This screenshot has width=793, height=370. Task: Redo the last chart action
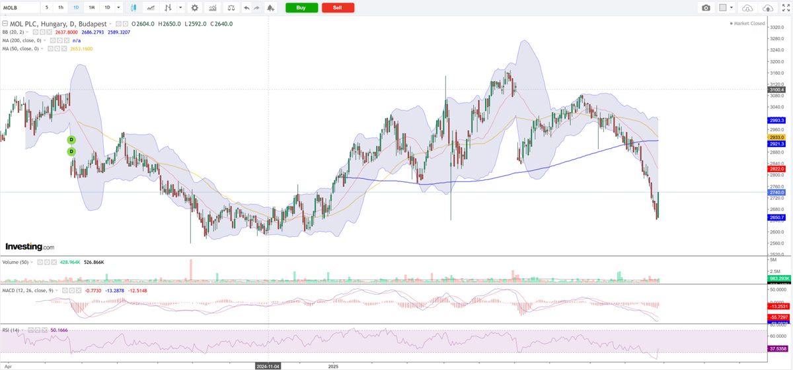tap(256, 8)
